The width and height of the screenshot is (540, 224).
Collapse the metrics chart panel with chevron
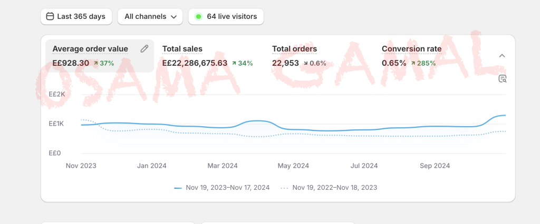tap(502, 56)
